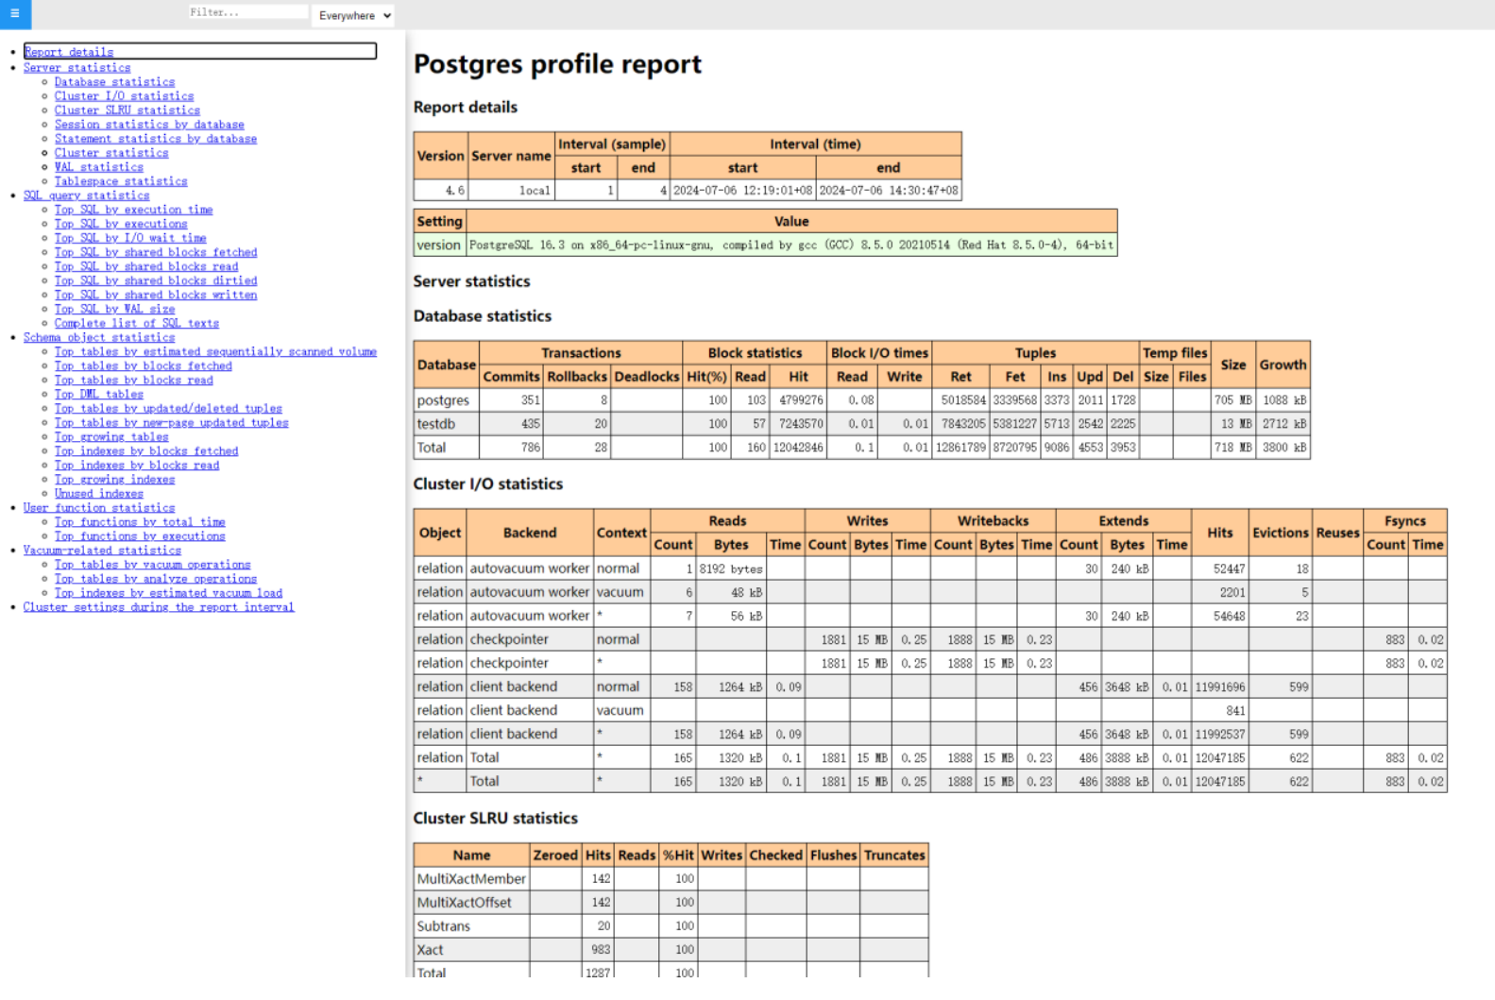Click the 'postgres' database row name
Image resolution: width=1495 pixels, height=1000 pixels.
[x=443, y=400]
